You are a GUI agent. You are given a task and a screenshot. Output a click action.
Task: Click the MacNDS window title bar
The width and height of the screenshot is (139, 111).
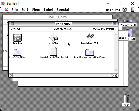pos(63,24)
